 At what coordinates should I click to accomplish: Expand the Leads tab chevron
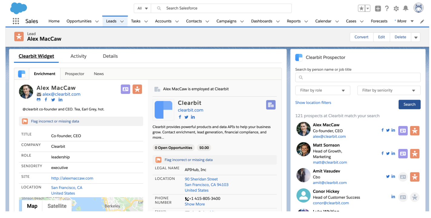tap(122, 21)
